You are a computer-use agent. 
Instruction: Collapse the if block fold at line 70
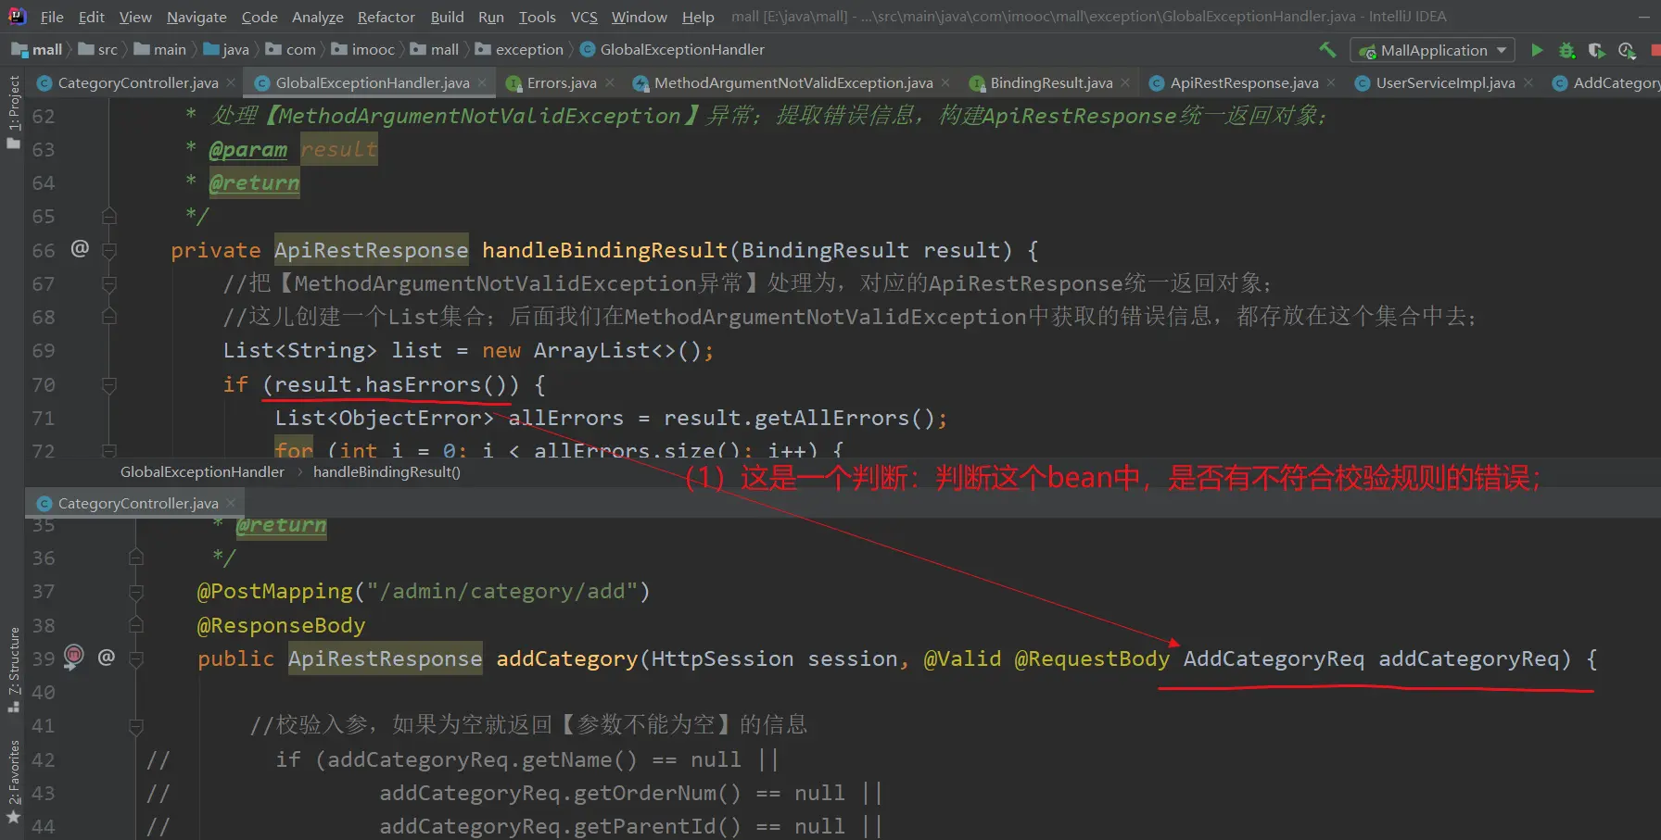109,384
